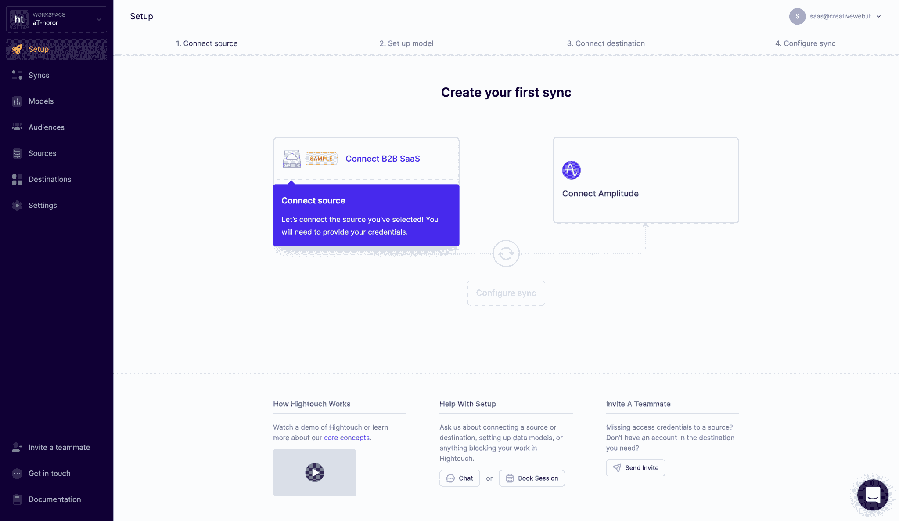Click the Connect source tooltip heading
Viewport: 899px width, 521px height.
click(313, 201)
